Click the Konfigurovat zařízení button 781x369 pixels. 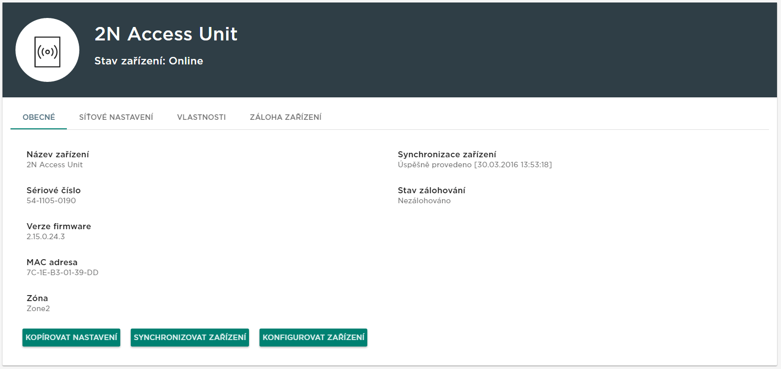click(x=313, y=338)
